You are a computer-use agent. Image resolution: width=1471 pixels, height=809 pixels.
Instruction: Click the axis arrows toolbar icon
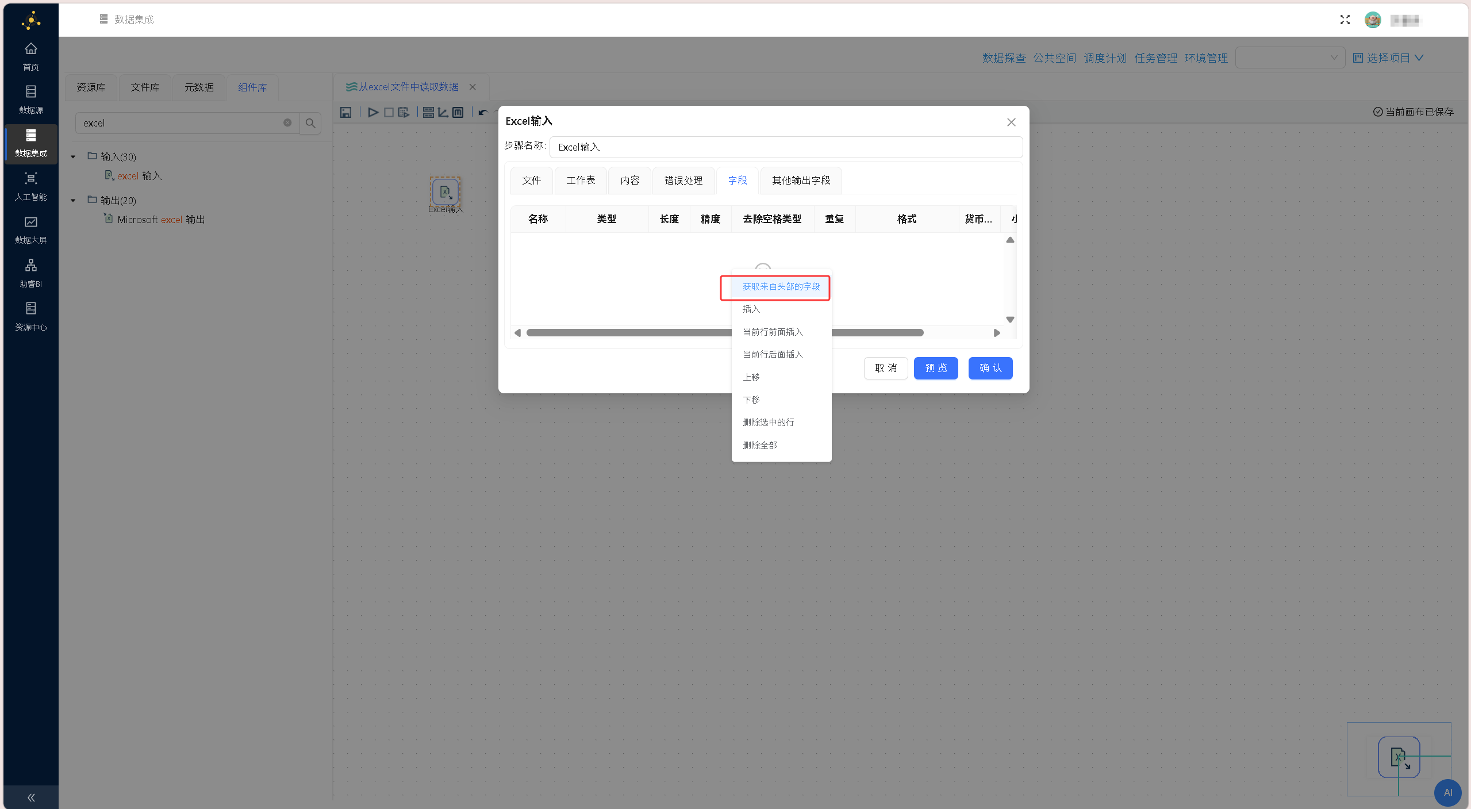(x=443, y=112)
